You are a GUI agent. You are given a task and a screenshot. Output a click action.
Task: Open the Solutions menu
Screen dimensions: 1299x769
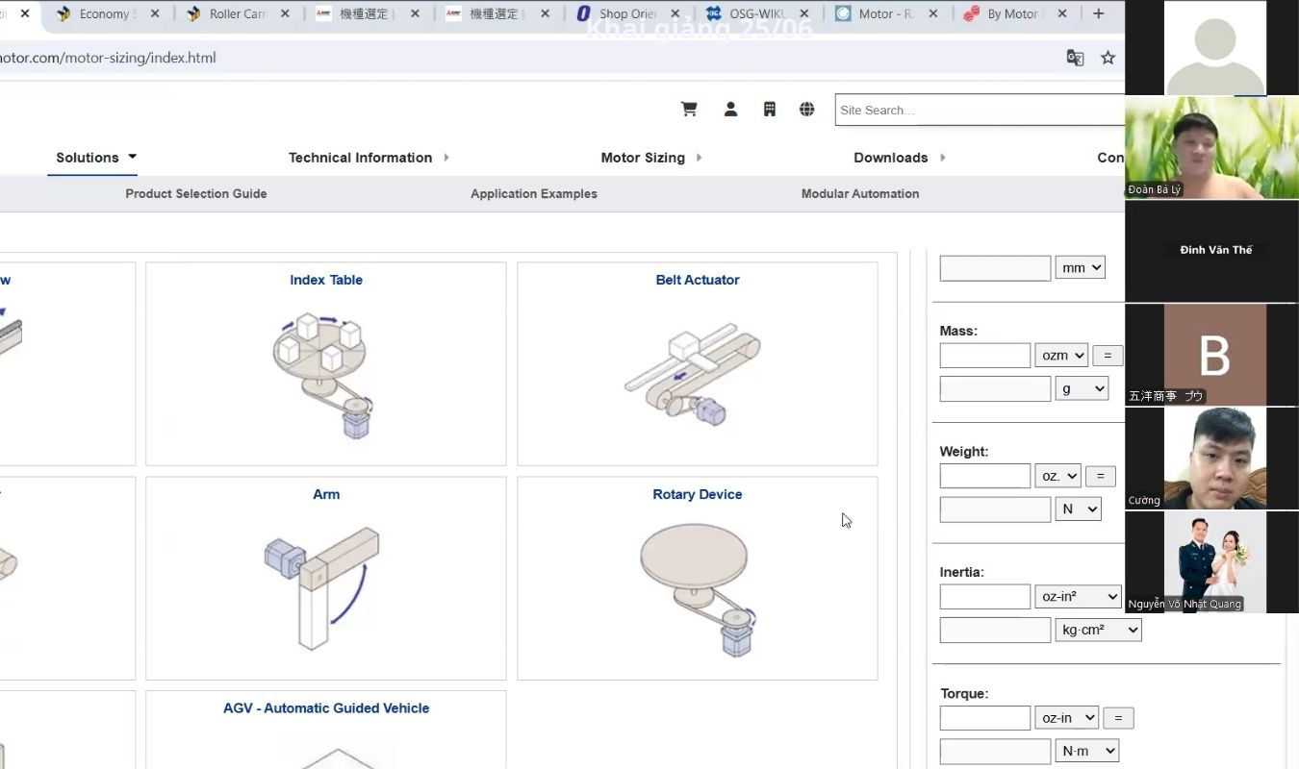[x=96, y=158]
